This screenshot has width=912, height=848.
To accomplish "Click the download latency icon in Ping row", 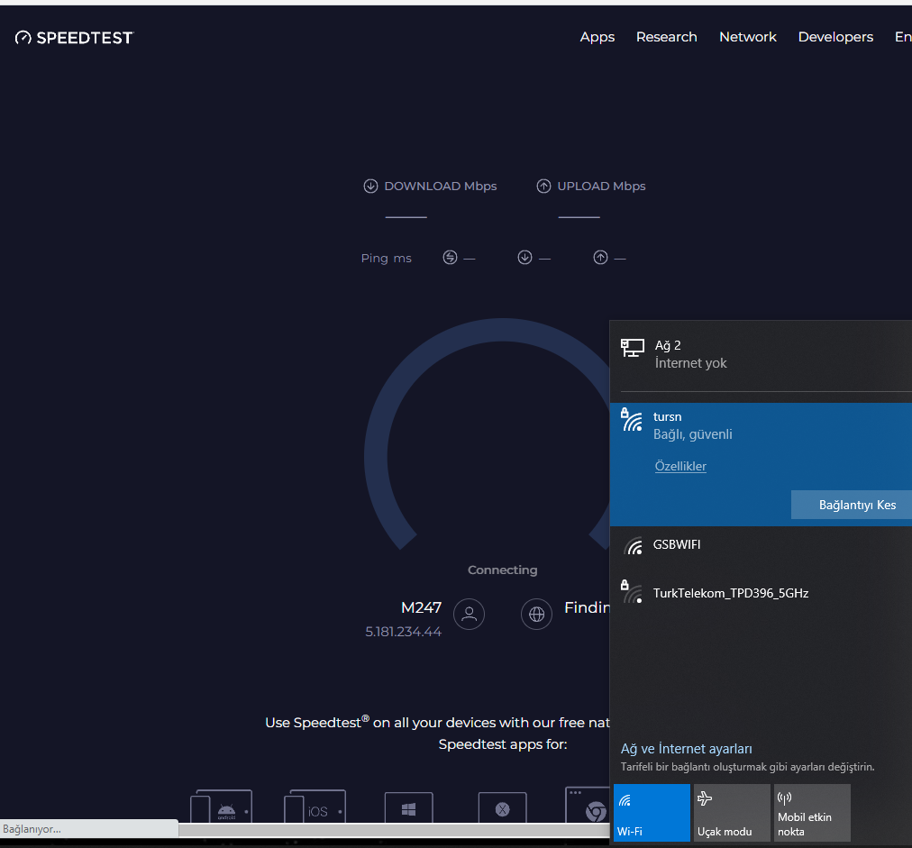I will [524, 257].
